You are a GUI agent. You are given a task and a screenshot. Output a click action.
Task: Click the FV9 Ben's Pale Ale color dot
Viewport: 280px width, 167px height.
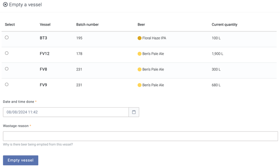(x=140, y=85)
